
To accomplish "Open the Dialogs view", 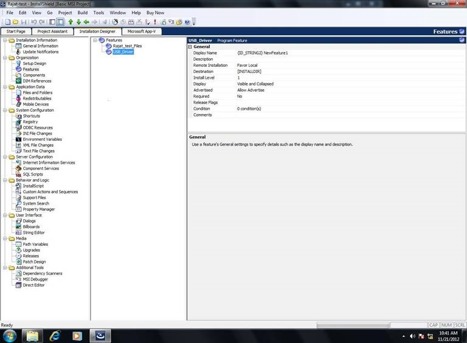I will click(x=29, y=221).
